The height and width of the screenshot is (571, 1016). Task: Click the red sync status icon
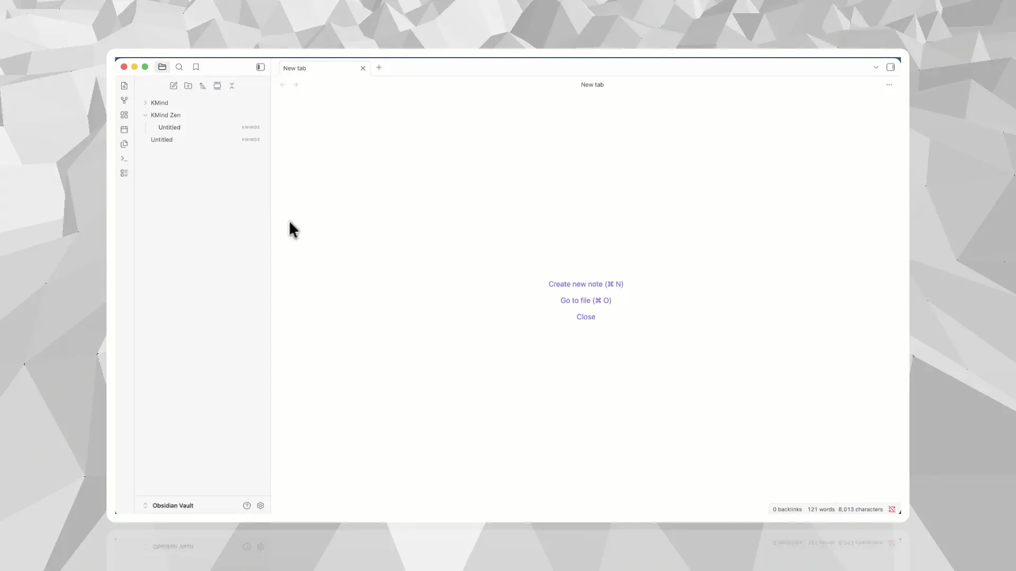coord(892,510)
